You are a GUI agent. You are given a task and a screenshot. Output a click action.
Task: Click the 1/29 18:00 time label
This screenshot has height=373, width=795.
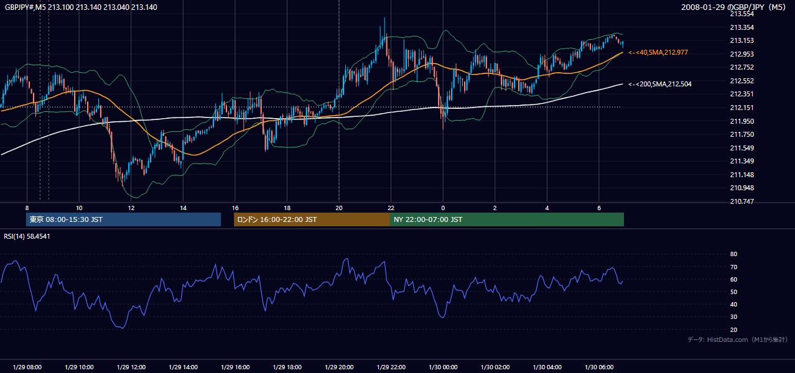[287, 367]
